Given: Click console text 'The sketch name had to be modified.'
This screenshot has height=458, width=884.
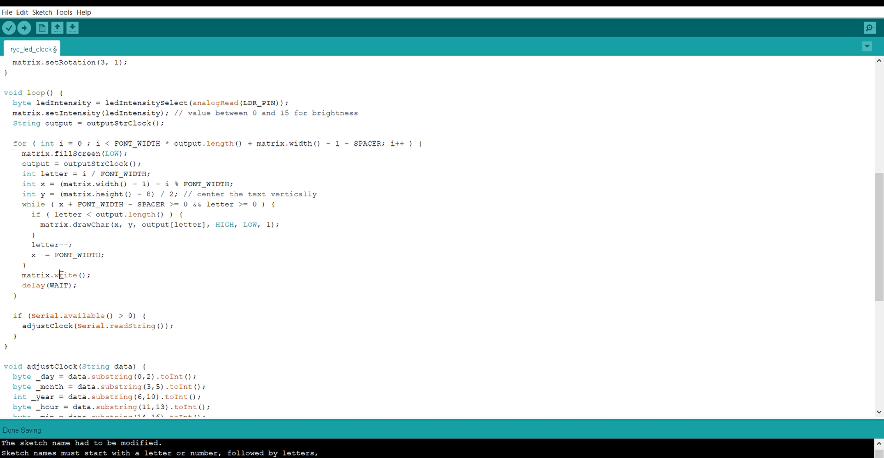Looking at the screenshot, I should tap(82, 443).
